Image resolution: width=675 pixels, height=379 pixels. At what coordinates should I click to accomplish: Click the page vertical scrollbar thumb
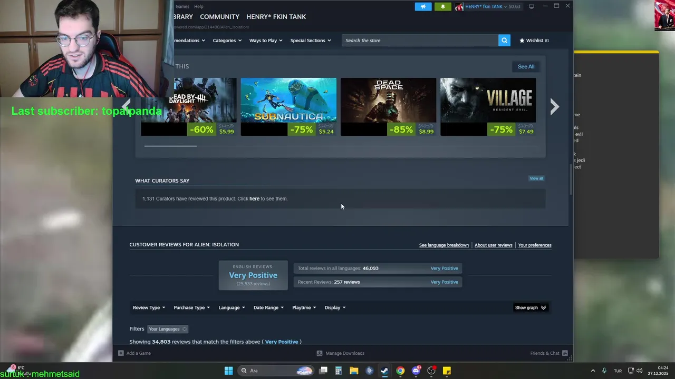[570, 179]
